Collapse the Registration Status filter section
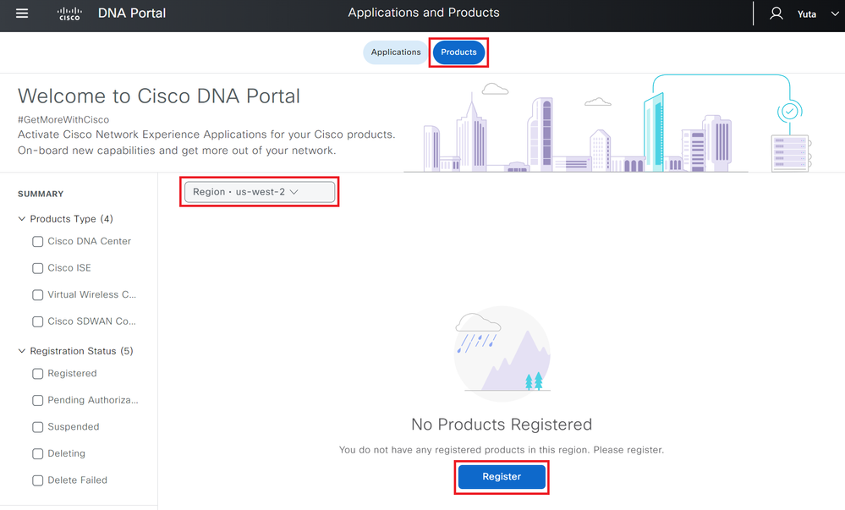 coord(21,351)
